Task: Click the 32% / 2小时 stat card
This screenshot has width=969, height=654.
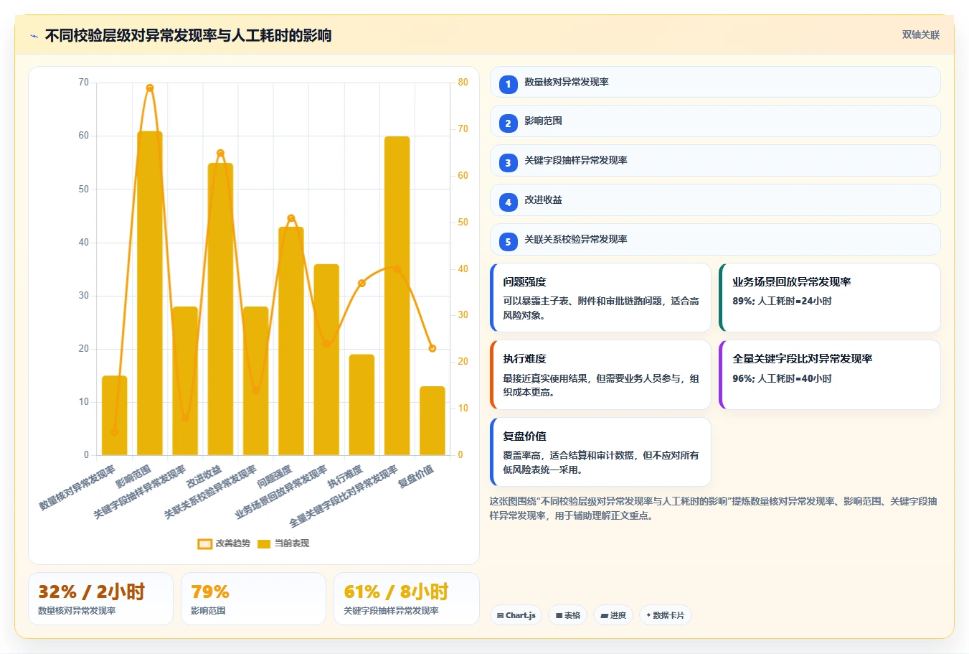Action: [100, 599]
